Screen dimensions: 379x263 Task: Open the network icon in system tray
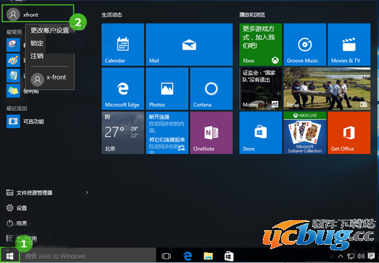tap(351, 256)
